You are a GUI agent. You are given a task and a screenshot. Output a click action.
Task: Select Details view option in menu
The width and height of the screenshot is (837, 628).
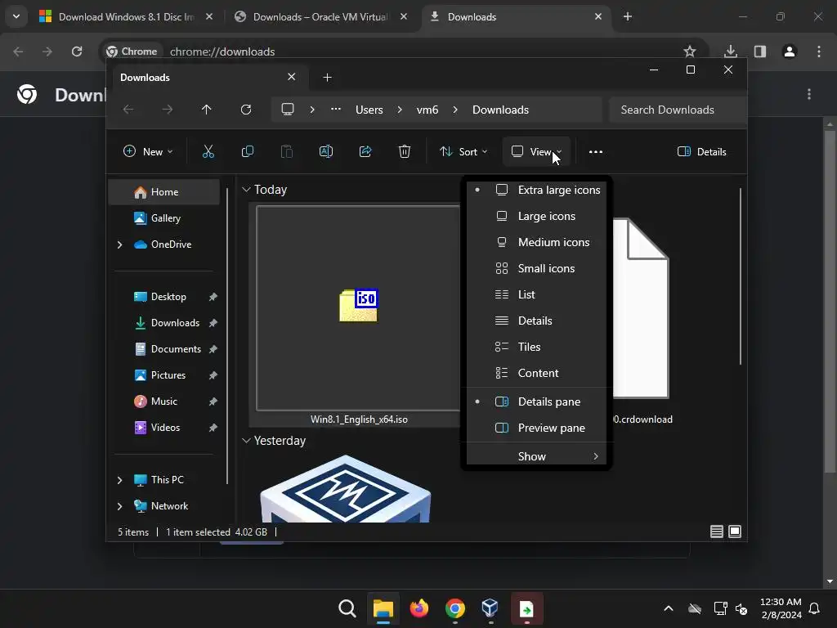536,321
